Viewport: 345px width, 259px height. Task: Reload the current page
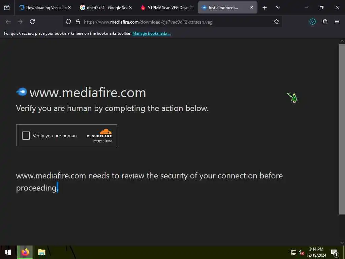point(32,22)
